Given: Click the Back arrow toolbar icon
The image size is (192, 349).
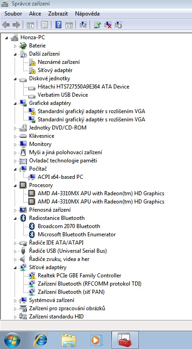Looking at the screenshot, I should (6, 25).
